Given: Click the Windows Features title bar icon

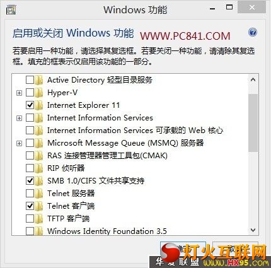Looking at the screenshot, I should (x=11, y=9).
